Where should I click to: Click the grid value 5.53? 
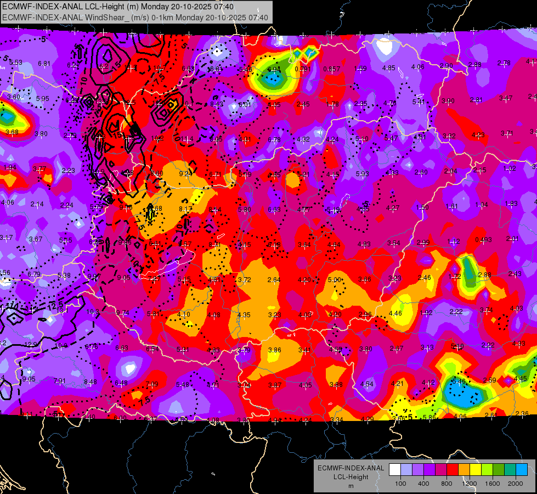click(x=16, y=63)
